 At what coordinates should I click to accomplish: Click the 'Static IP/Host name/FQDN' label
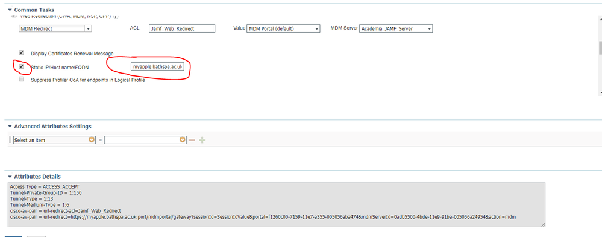[60, 68]
